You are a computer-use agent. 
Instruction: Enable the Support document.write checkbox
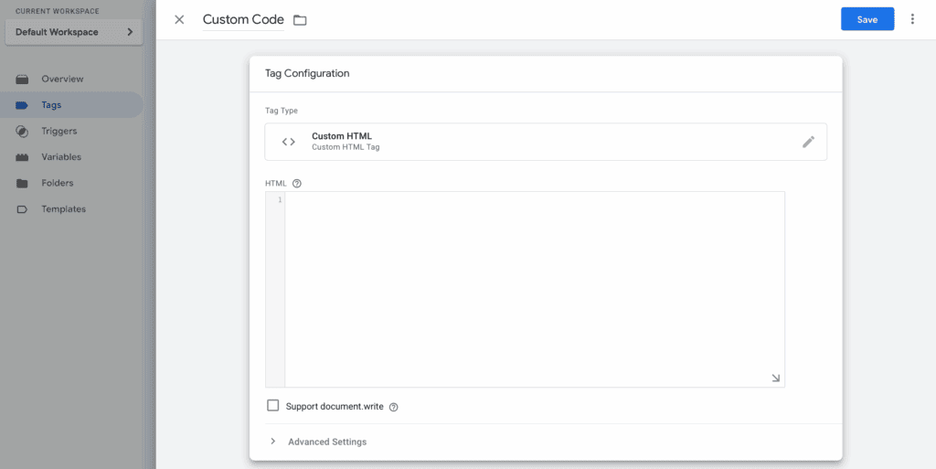(x=272, y=406)
